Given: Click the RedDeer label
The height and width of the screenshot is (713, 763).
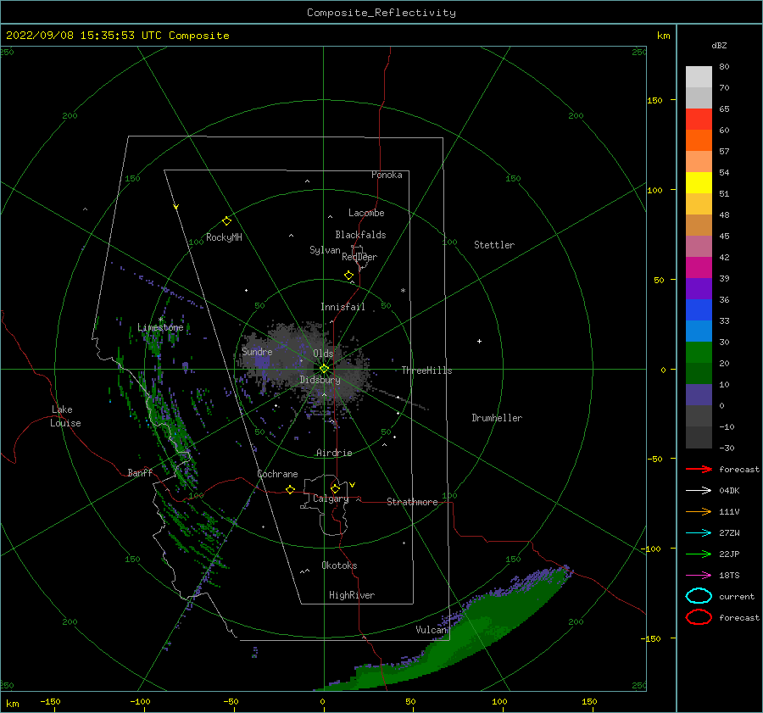Looking at the screenshot, I should (x=359, y=257).
